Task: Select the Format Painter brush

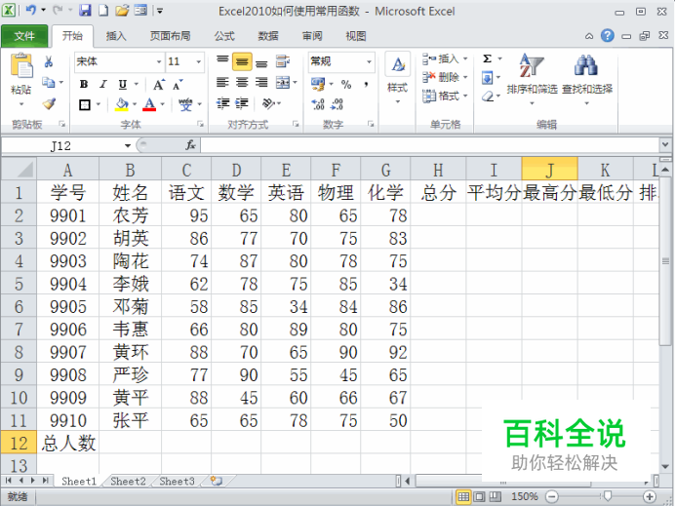Action: (x=49, y=103)
